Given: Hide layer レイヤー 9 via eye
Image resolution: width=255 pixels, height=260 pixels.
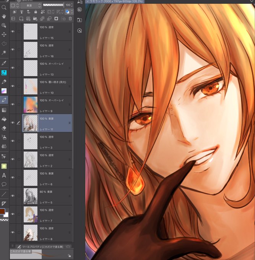Looking at the screenshot, I should (x=13, y=104).
